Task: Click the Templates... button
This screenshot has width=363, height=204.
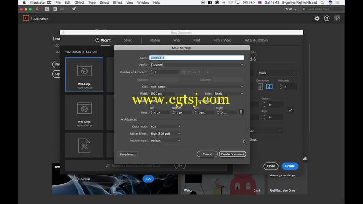Action: 128,154
